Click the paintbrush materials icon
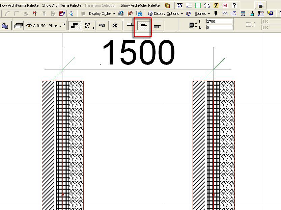281x210 pixels. pos(252,14)
